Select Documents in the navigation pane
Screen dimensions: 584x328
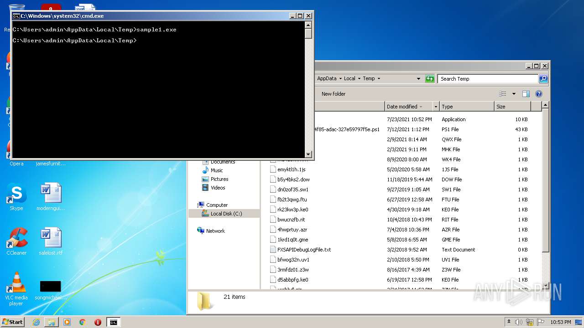(x=223, y=162)
